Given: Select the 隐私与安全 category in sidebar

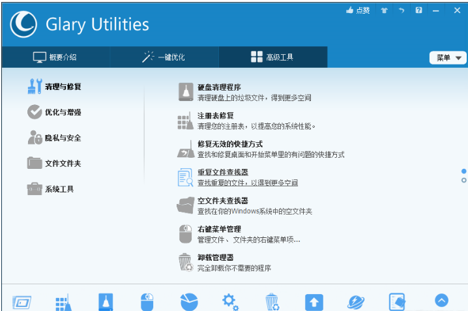Looking at the screenshot, I should click(x=55, y=138).
